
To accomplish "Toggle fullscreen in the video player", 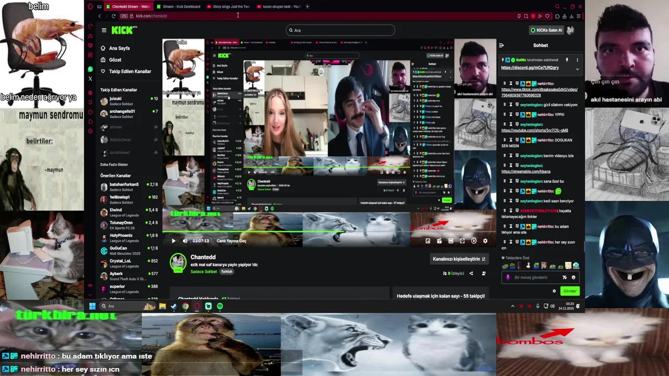I will tap(462, 241).
